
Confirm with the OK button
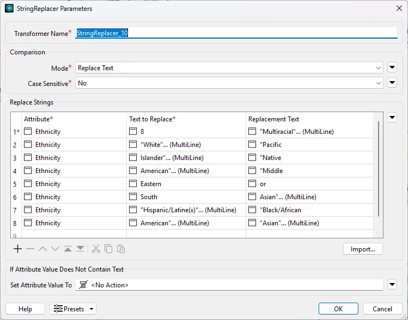click(338, 309)
